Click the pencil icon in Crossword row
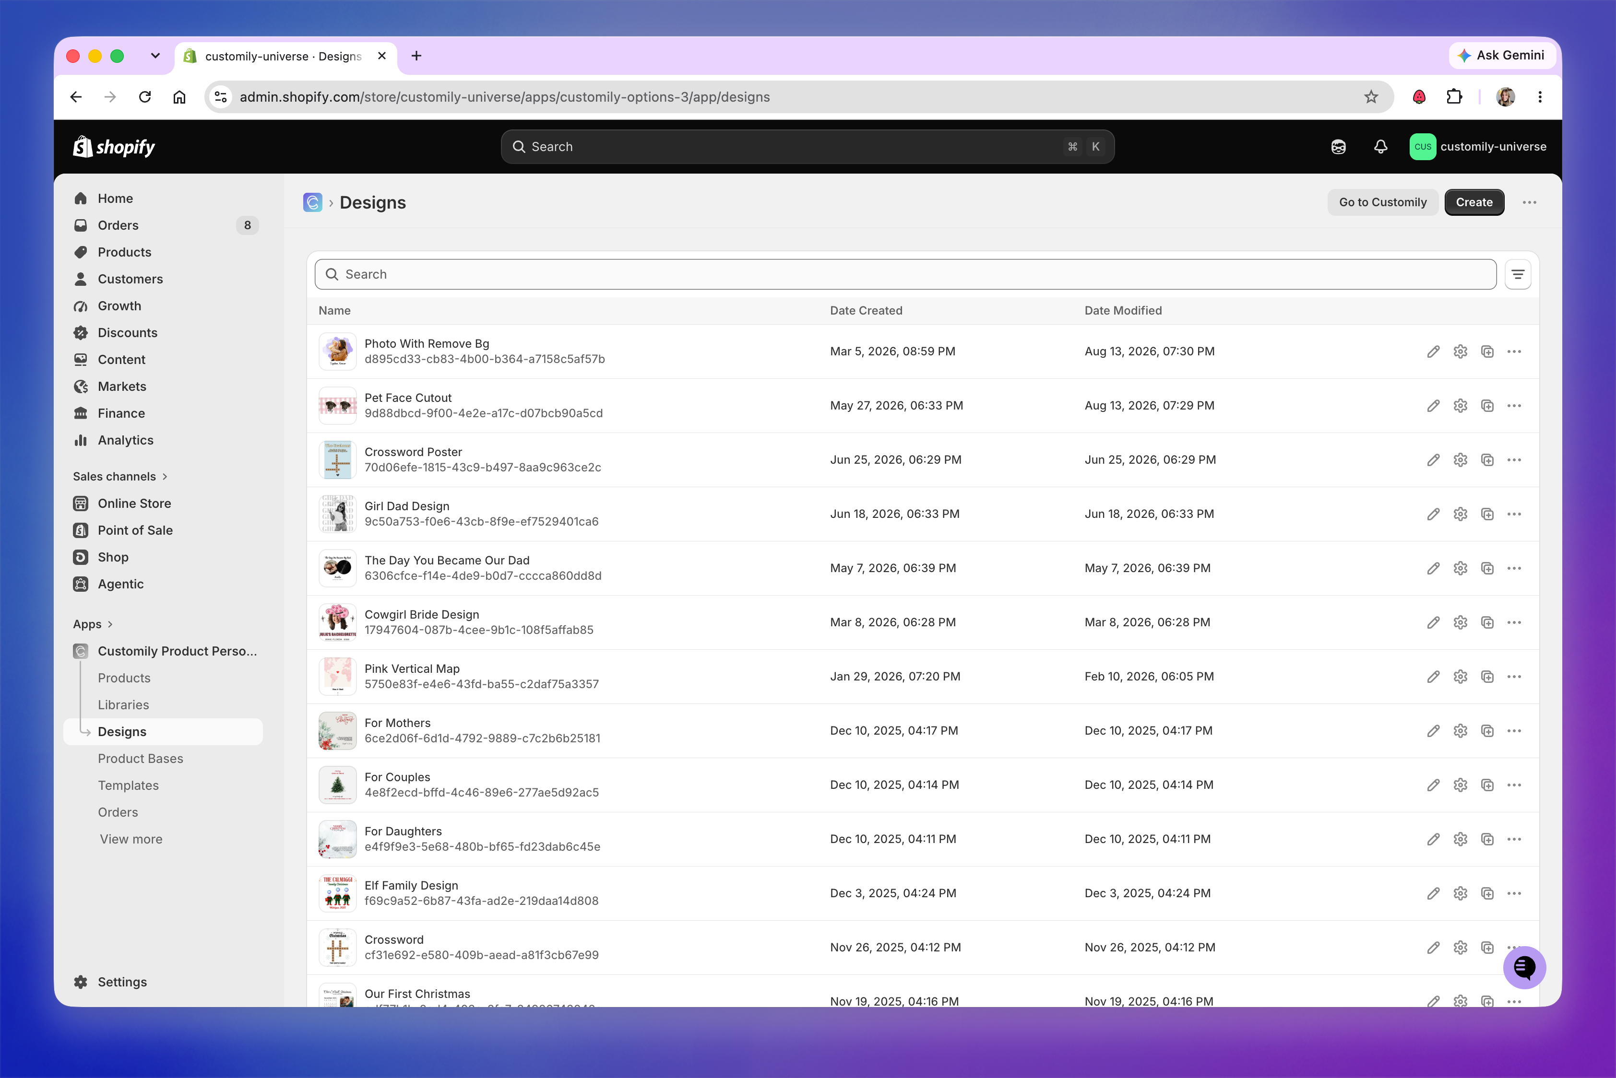Image resolution: width=1616 pixels, height=1078 pixels. tap(1433, 948)
